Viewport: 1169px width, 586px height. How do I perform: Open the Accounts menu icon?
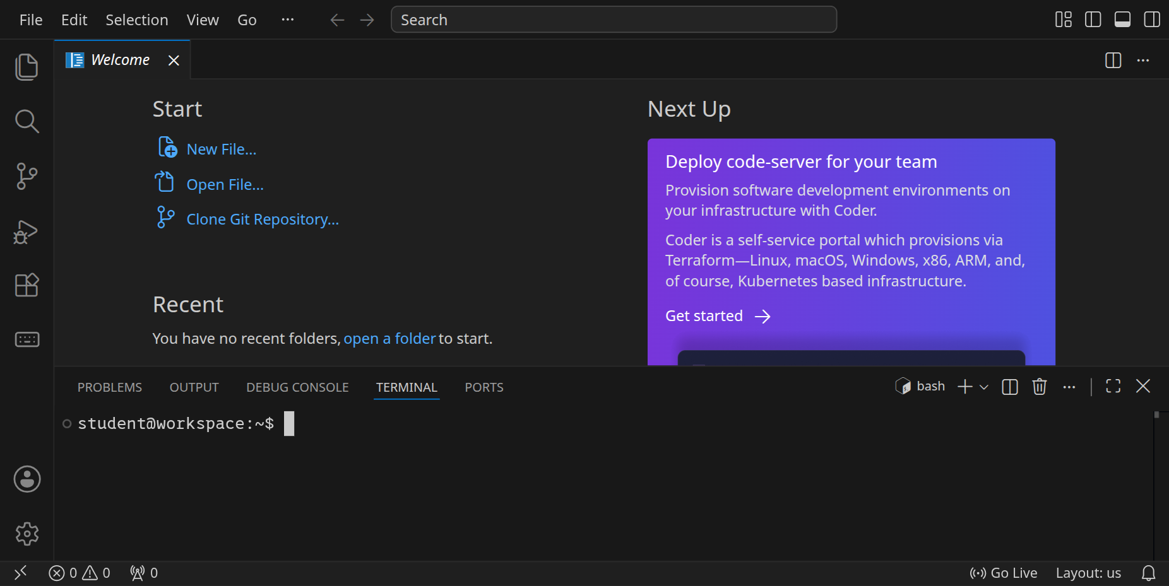pos(27,479)
